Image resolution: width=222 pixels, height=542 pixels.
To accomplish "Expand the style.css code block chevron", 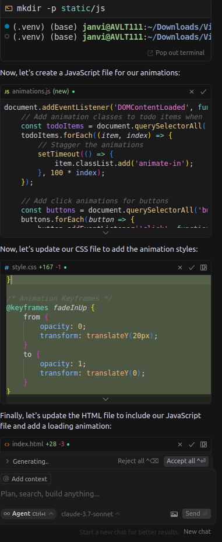I will 106,399.
